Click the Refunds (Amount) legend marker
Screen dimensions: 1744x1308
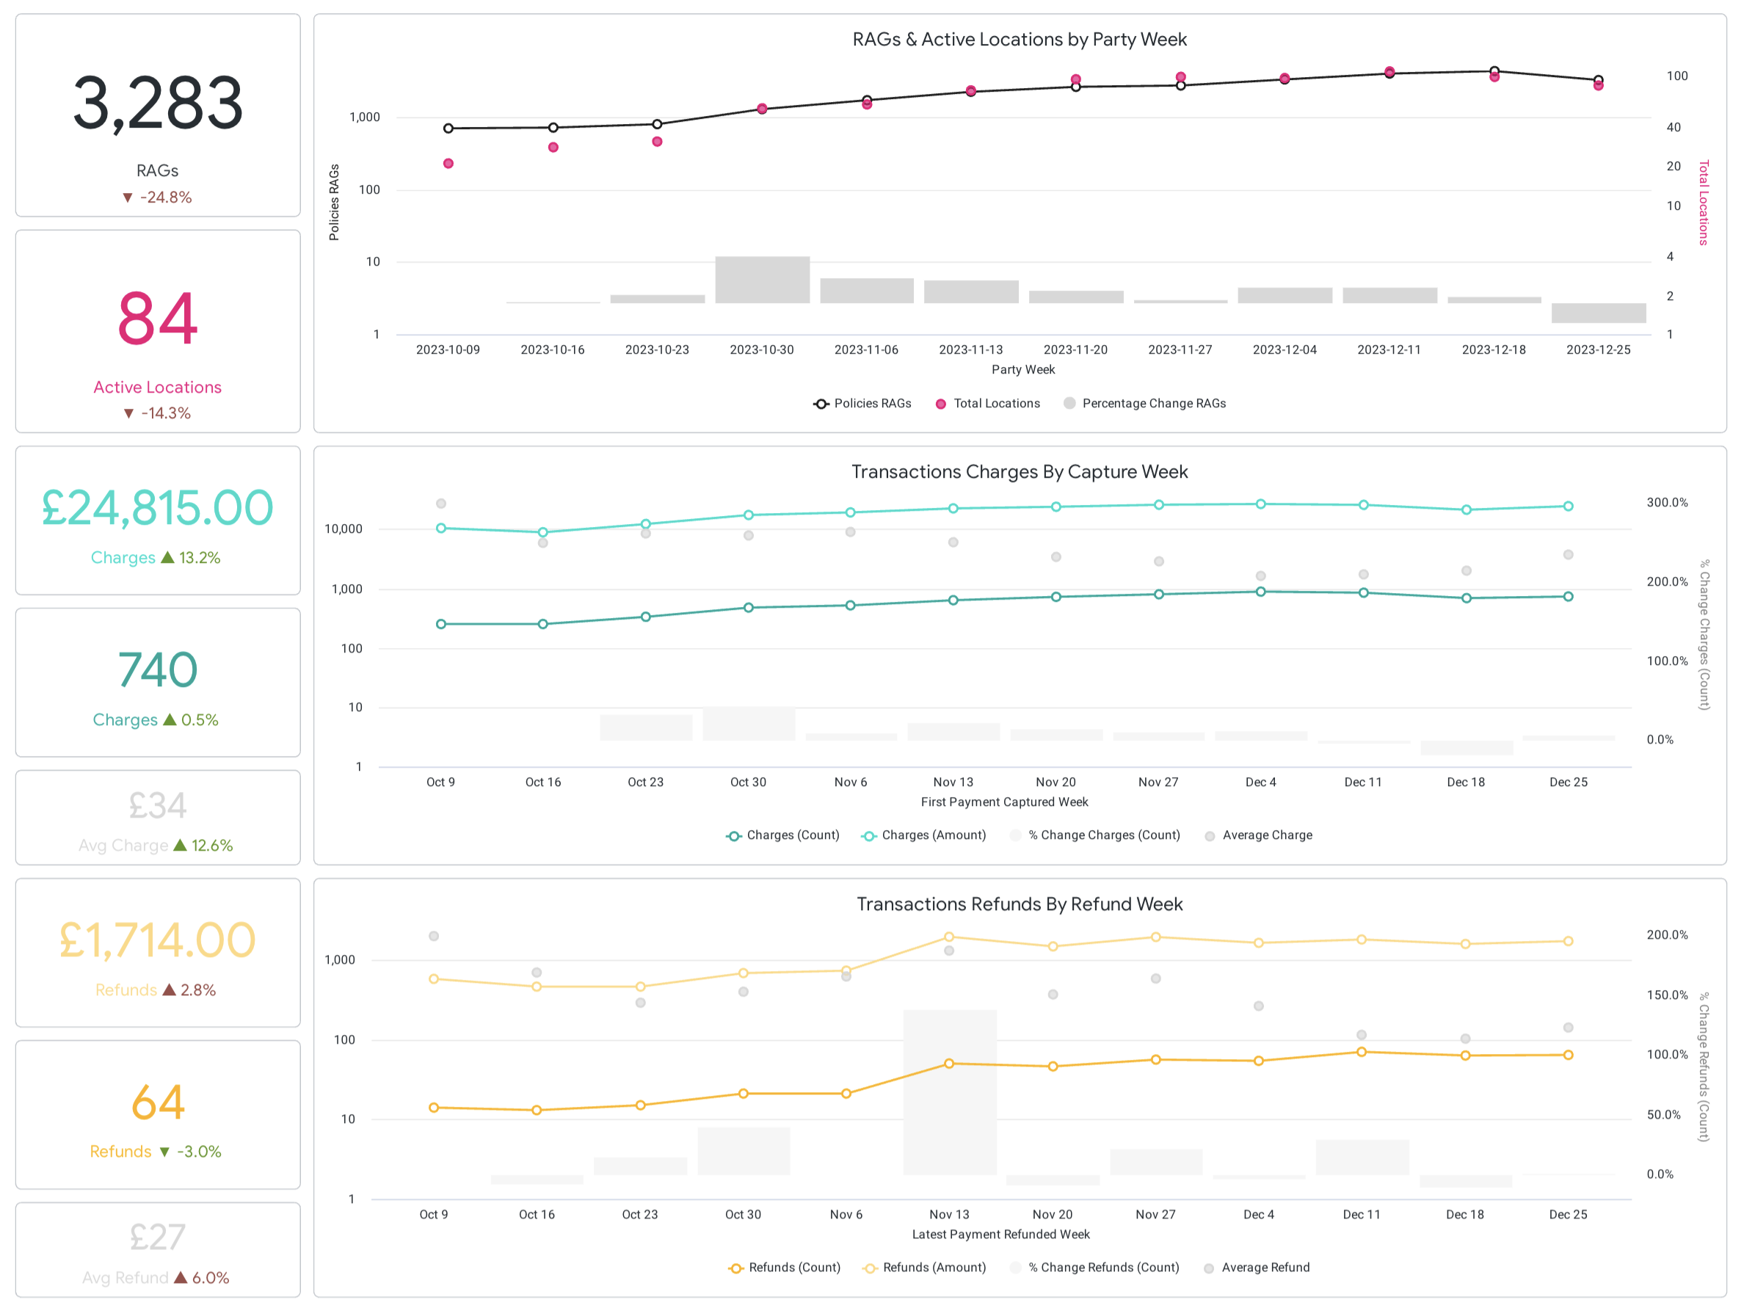pos(870,1268)
